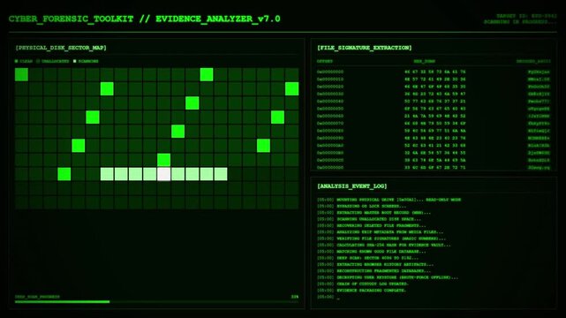Click the OFFSET column header
Screen dimensions: 566x318
click(325, 61)
